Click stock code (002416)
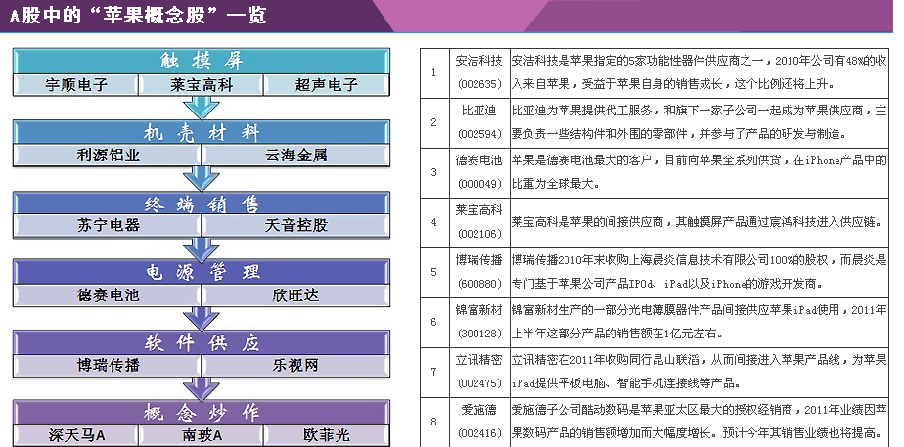The width and height of the screenshot is (904, 447). pyautogui.click(x=479, y=433)
